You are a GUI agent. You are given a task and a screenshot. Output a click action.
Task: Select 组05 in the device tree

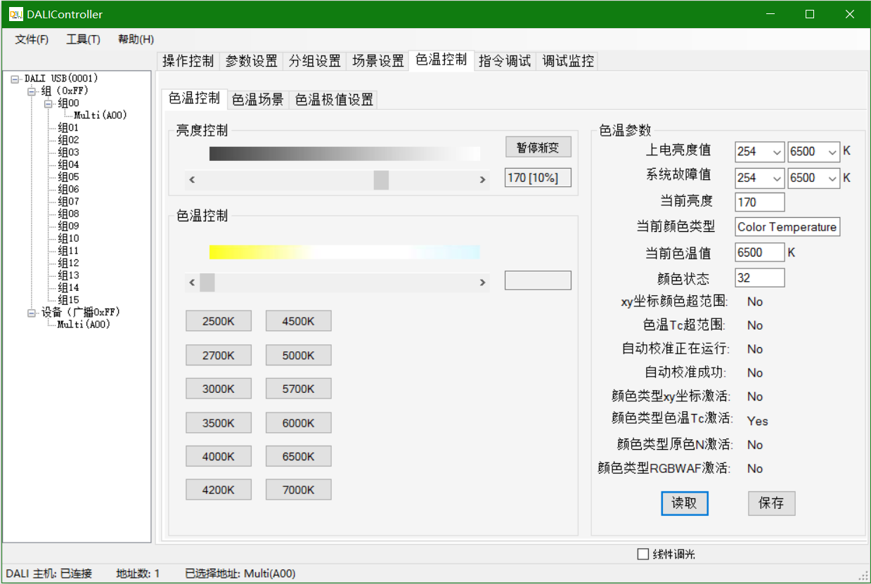[68, 177]
